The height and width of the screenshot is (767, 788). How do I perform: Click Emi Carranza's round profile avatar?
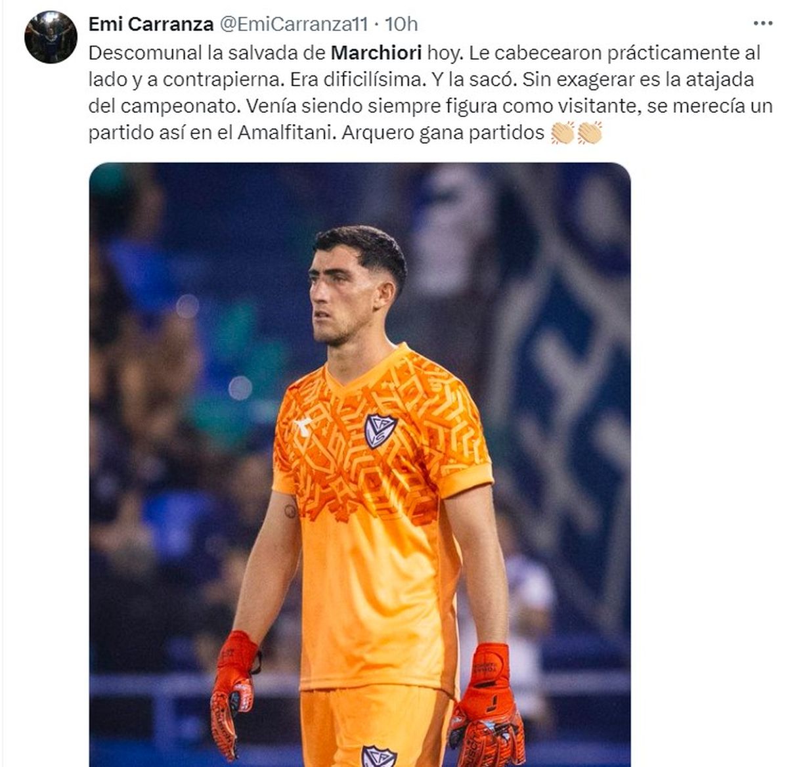pos(51,37)
